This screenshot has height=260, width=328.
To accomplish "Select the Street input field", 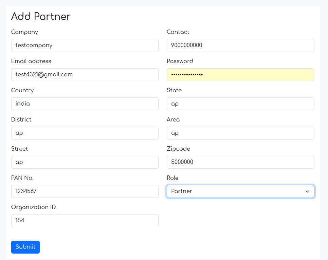I will [85, 162].
